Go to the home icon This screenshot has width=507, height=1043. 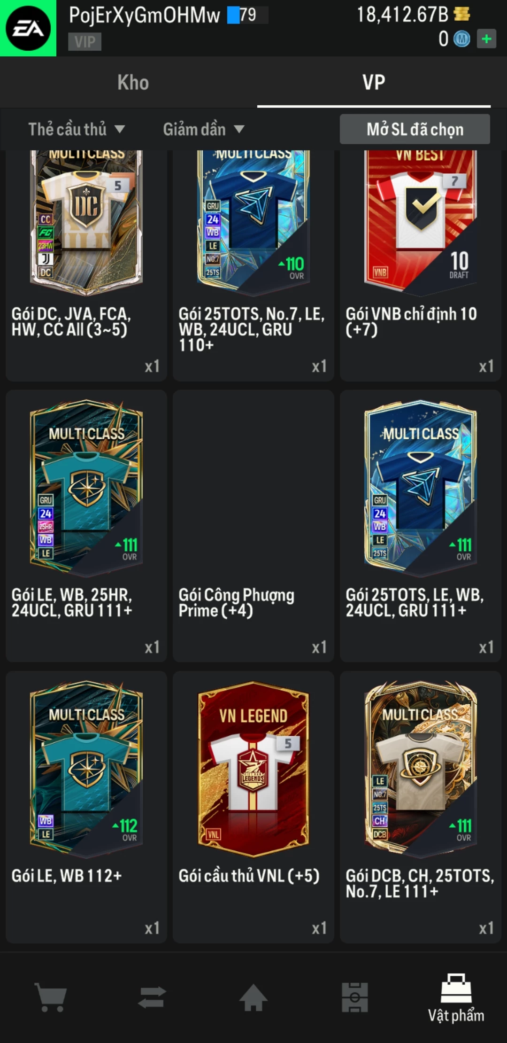[x=253, y=997]
